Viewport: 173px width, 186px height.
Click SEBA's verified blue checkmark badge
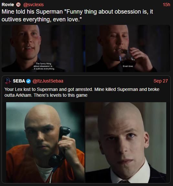click(x=28, y=81)
